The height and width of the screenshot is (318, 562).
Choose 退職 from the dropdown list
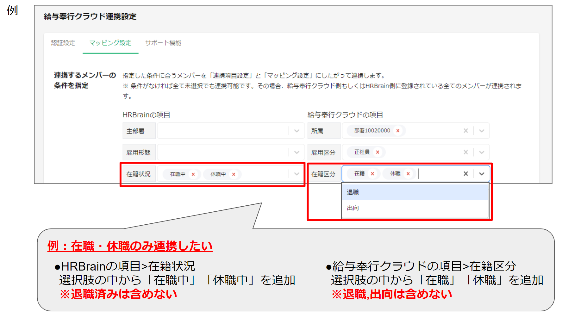[415, 192]
